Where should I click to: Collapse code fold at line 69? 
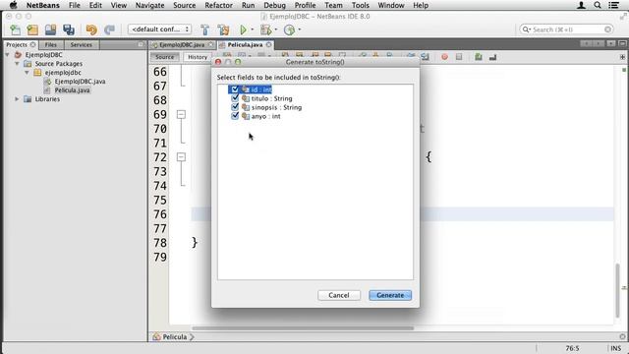[181, 114]
